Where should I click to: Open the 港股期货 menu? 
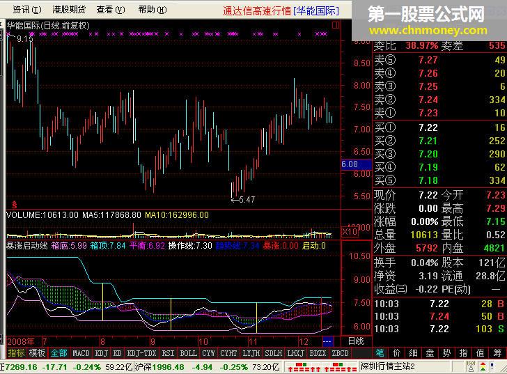click(x=69, y=10)
